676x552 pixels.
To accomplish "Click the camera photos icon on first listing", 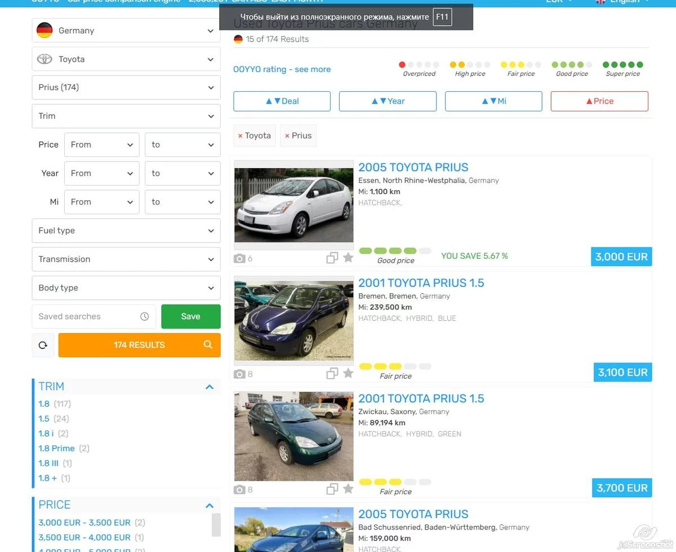I will point(240,258).
